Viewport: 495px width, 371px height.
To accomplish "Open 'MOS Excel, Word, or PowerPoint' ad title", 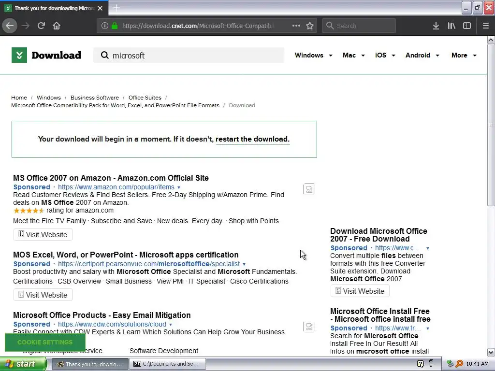I will click(x=126, y=255).
